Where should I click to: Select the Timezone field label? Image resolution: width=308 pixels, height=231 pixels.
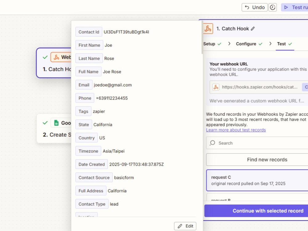88,151
